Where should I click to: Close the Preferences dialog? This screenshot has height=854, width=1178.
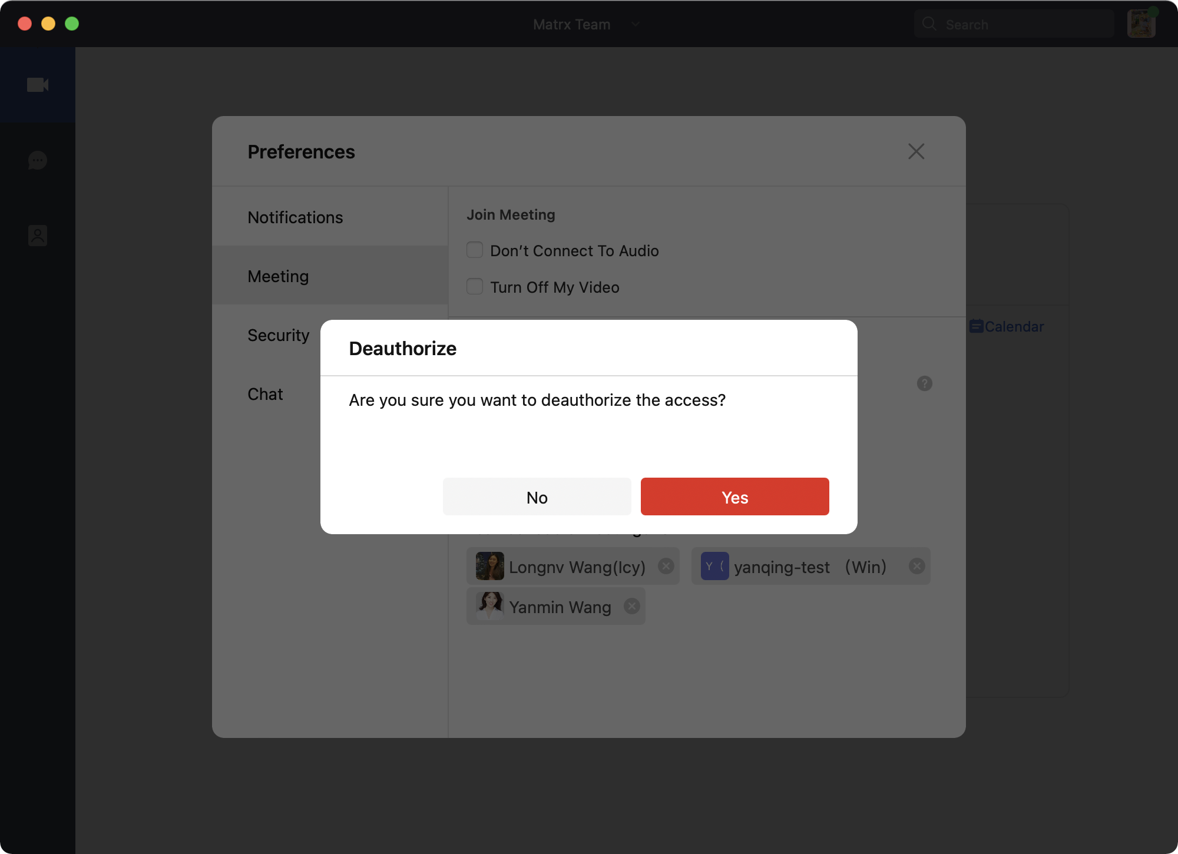916,151
